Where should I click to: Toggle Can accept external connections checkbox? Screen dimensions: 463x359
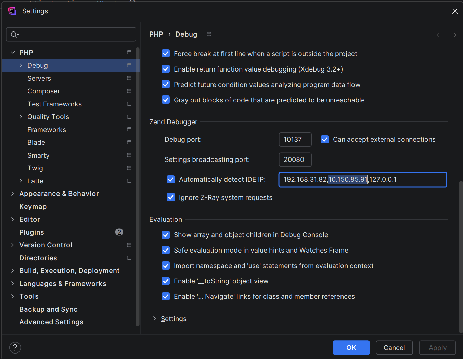tap(325, 139)
